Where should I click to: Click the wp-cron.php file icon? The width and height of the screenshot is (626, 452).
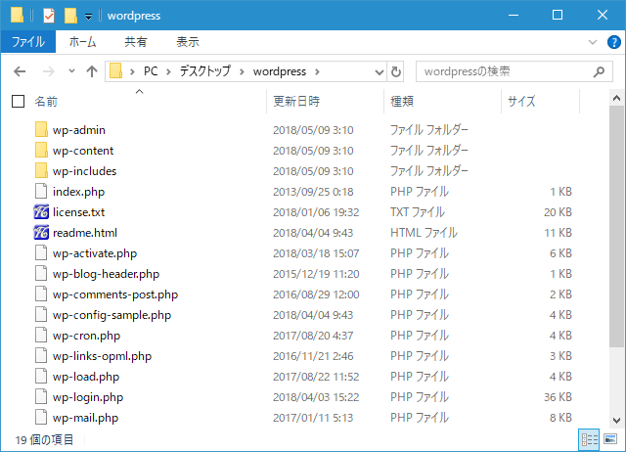pos(41,335)
